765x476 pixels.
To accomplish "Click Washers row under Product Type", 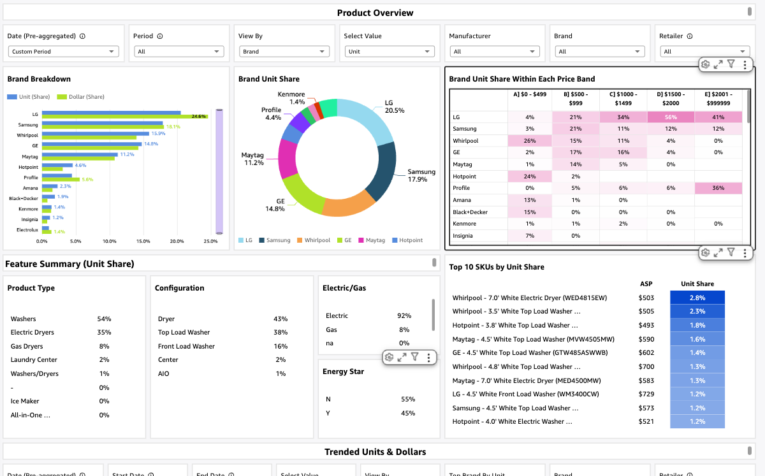I will (61, 319).
